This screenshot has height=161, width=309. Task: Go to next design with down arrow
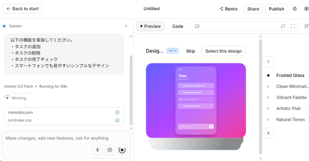tap(268, 133)
